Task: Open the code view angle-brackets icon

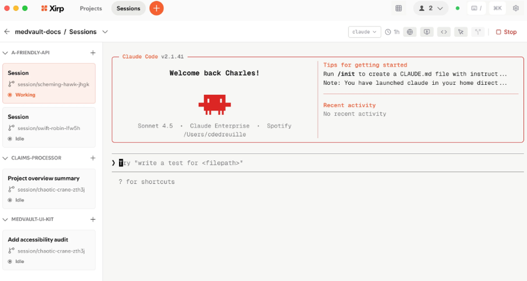Action: [x=444, y=32]
